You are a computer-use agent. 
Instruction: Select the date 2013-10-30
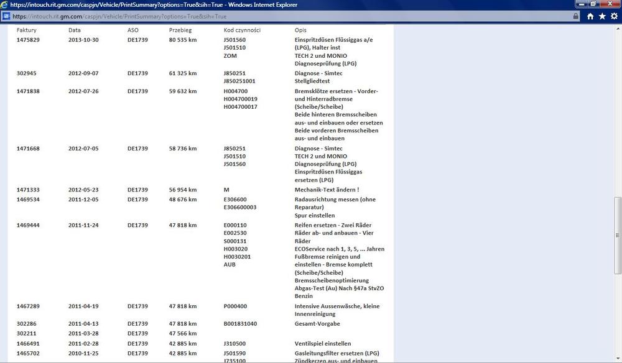click(83, 40)
